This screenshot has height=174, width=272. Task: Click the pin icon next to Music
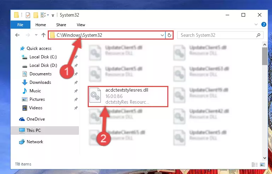(76, 91)
